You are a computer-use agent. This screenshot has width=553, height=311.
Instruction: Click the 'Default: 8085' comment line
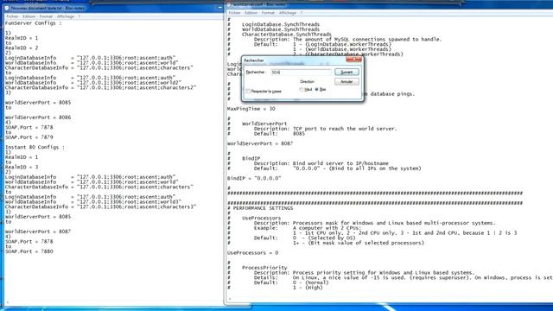click(279, 134)
